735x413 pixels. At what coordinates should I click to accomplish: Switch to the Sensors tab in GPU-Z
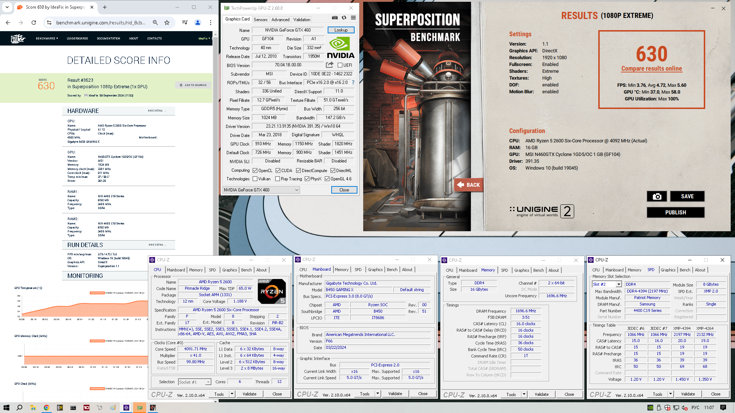(x=260, y=20)
